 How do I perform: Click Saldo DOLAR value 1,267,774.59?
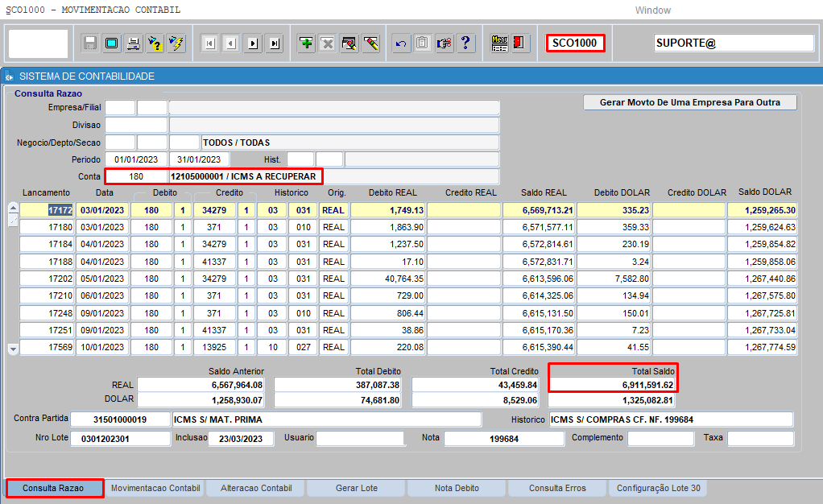click(762, 347)
